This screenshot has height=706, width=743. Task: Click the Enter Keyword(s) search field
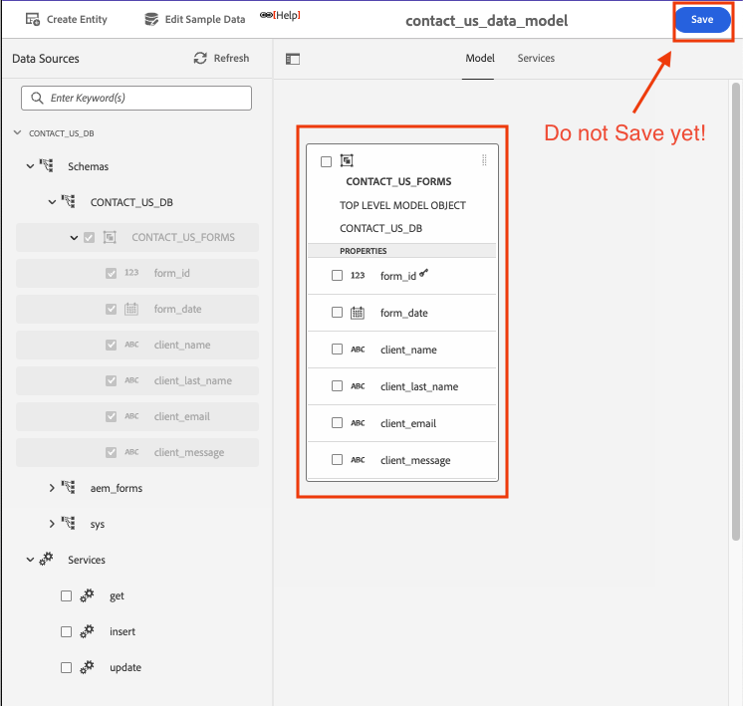coord(136,98)
